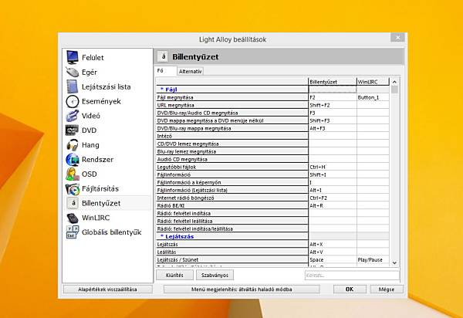This screenshot has height=318, width=463.
Task: Click the scrollbar up arrow
Action: pyautogui.click(x=394, y=82)
